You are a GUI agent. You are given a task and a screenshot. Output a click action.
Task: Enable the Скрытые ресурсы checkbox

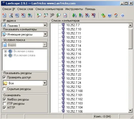pos(4,89)
